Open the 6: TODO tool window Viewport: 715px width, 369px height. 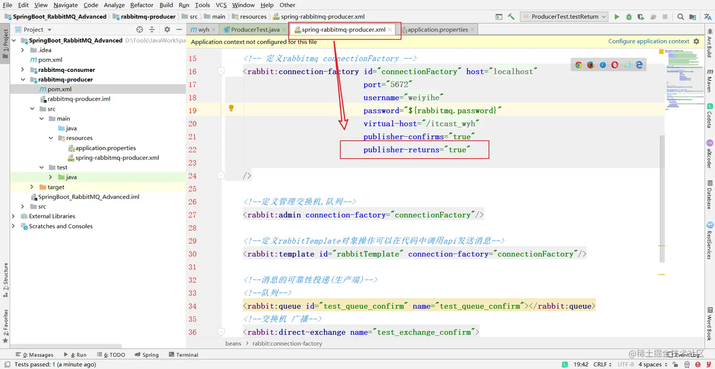click(x=111, y=355)
